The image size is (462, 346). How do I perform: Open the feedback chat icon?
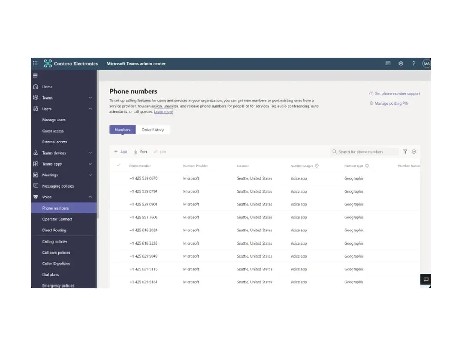426,279
